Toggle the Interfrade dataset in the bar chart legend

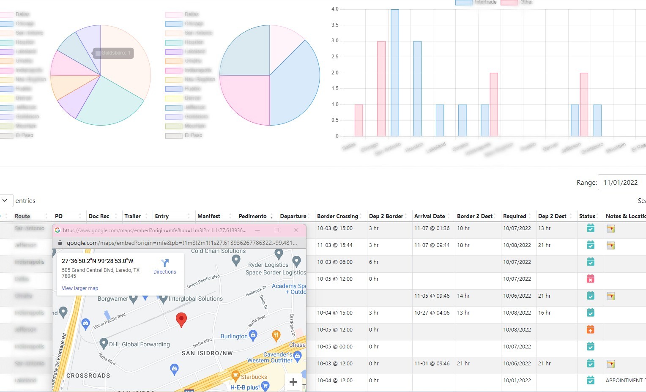pyautogui.click(x=463, y=3)
